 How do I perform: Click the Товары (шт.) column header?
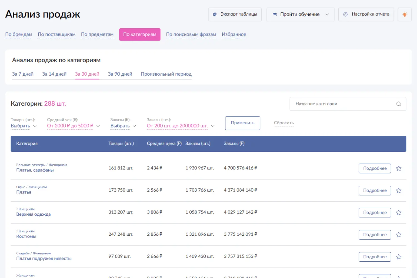coord(121,143)
